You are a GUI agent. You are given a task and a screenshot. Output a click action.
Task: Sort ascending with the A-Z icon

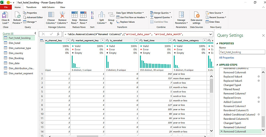pos(92,13)
